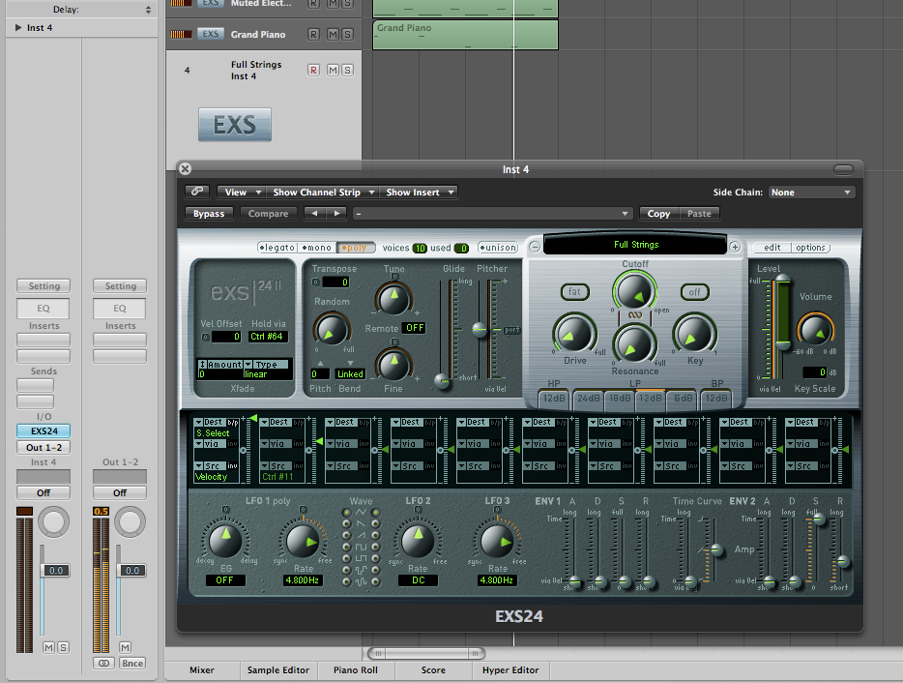Enable mono mode
The height and width of the screenshot is (683, 903).
(x=317, y=248)
